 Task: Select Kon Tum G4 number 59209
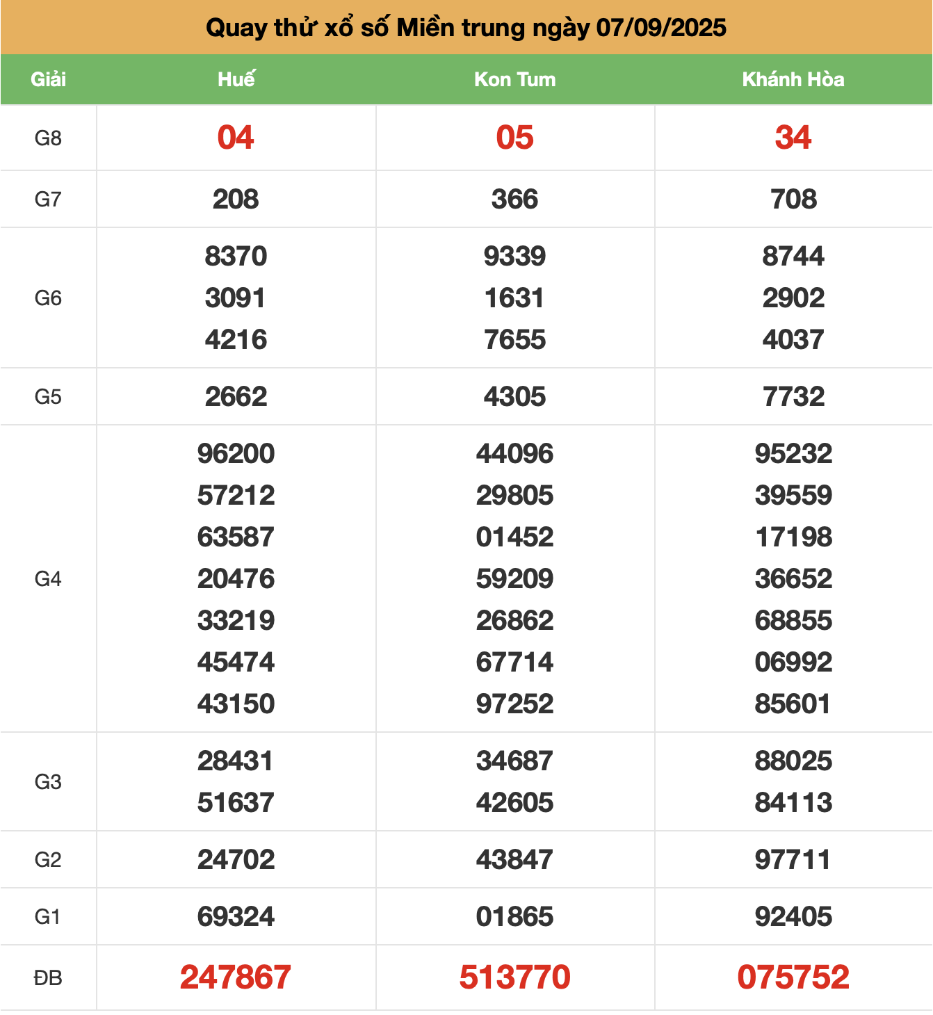pyautogui.click(x=514, y=579)
